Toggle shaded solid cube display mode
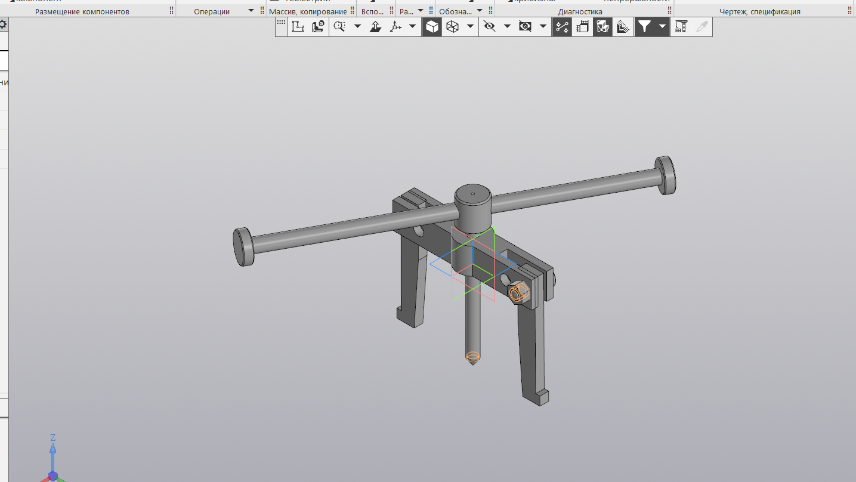 tap(432, 26)
